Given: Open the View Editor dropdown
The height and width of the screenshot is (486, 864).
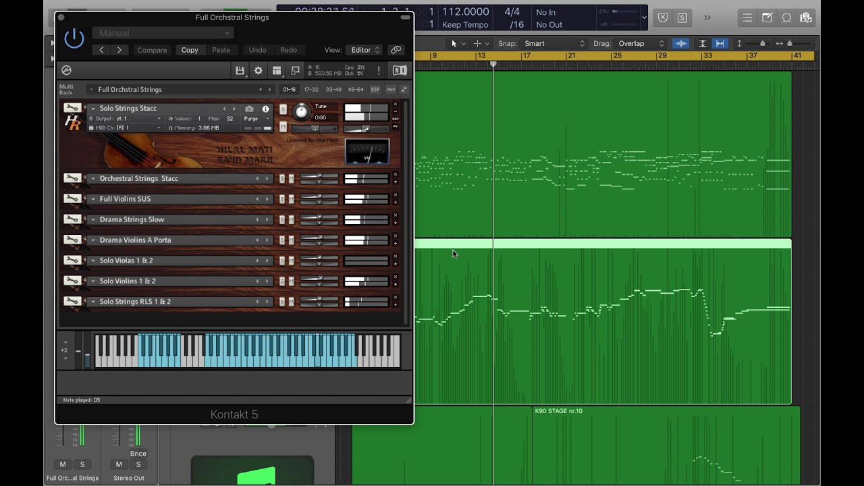Looking at the screenshot, I should (365, 50).
